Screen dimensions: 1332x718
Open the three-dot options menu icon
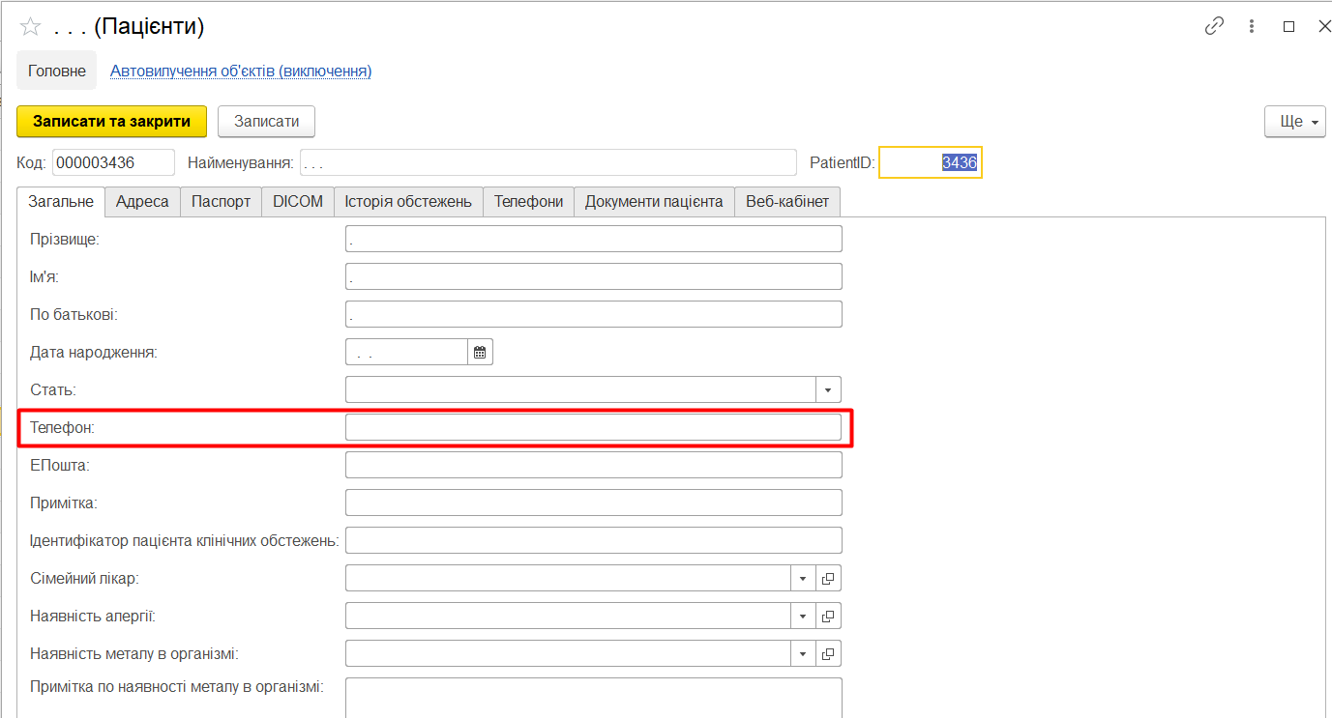pyautogui.click(x=1252, y=27)
